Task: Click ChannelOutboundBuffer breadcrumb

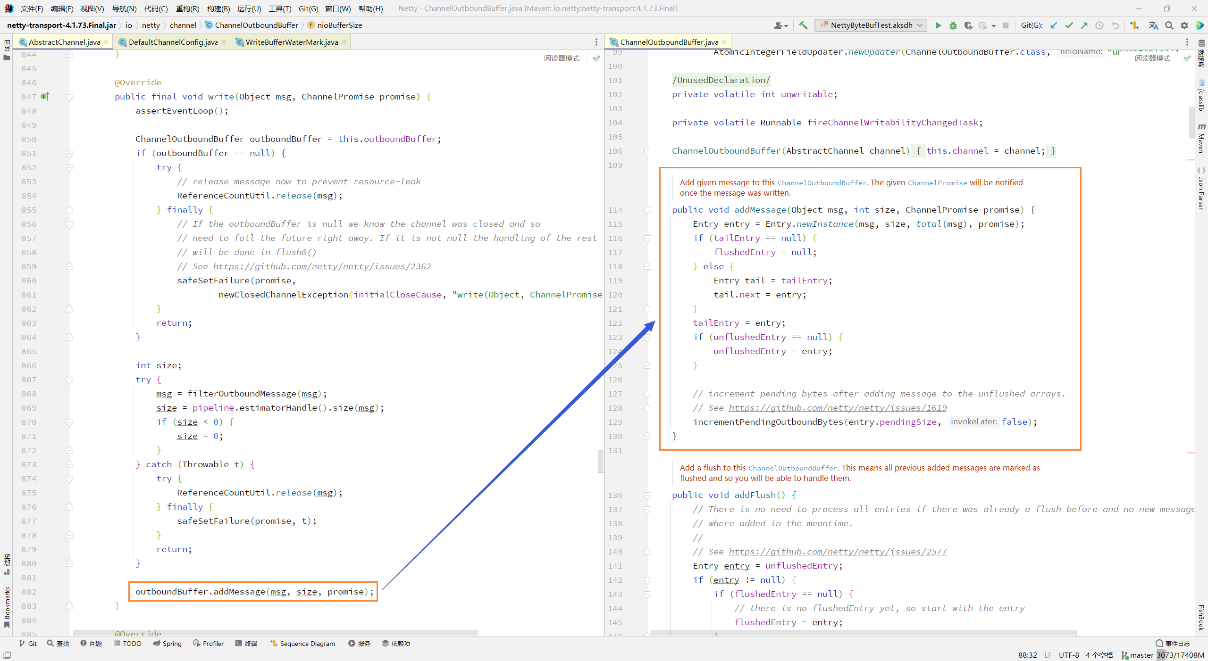Action: pos(252,25)
